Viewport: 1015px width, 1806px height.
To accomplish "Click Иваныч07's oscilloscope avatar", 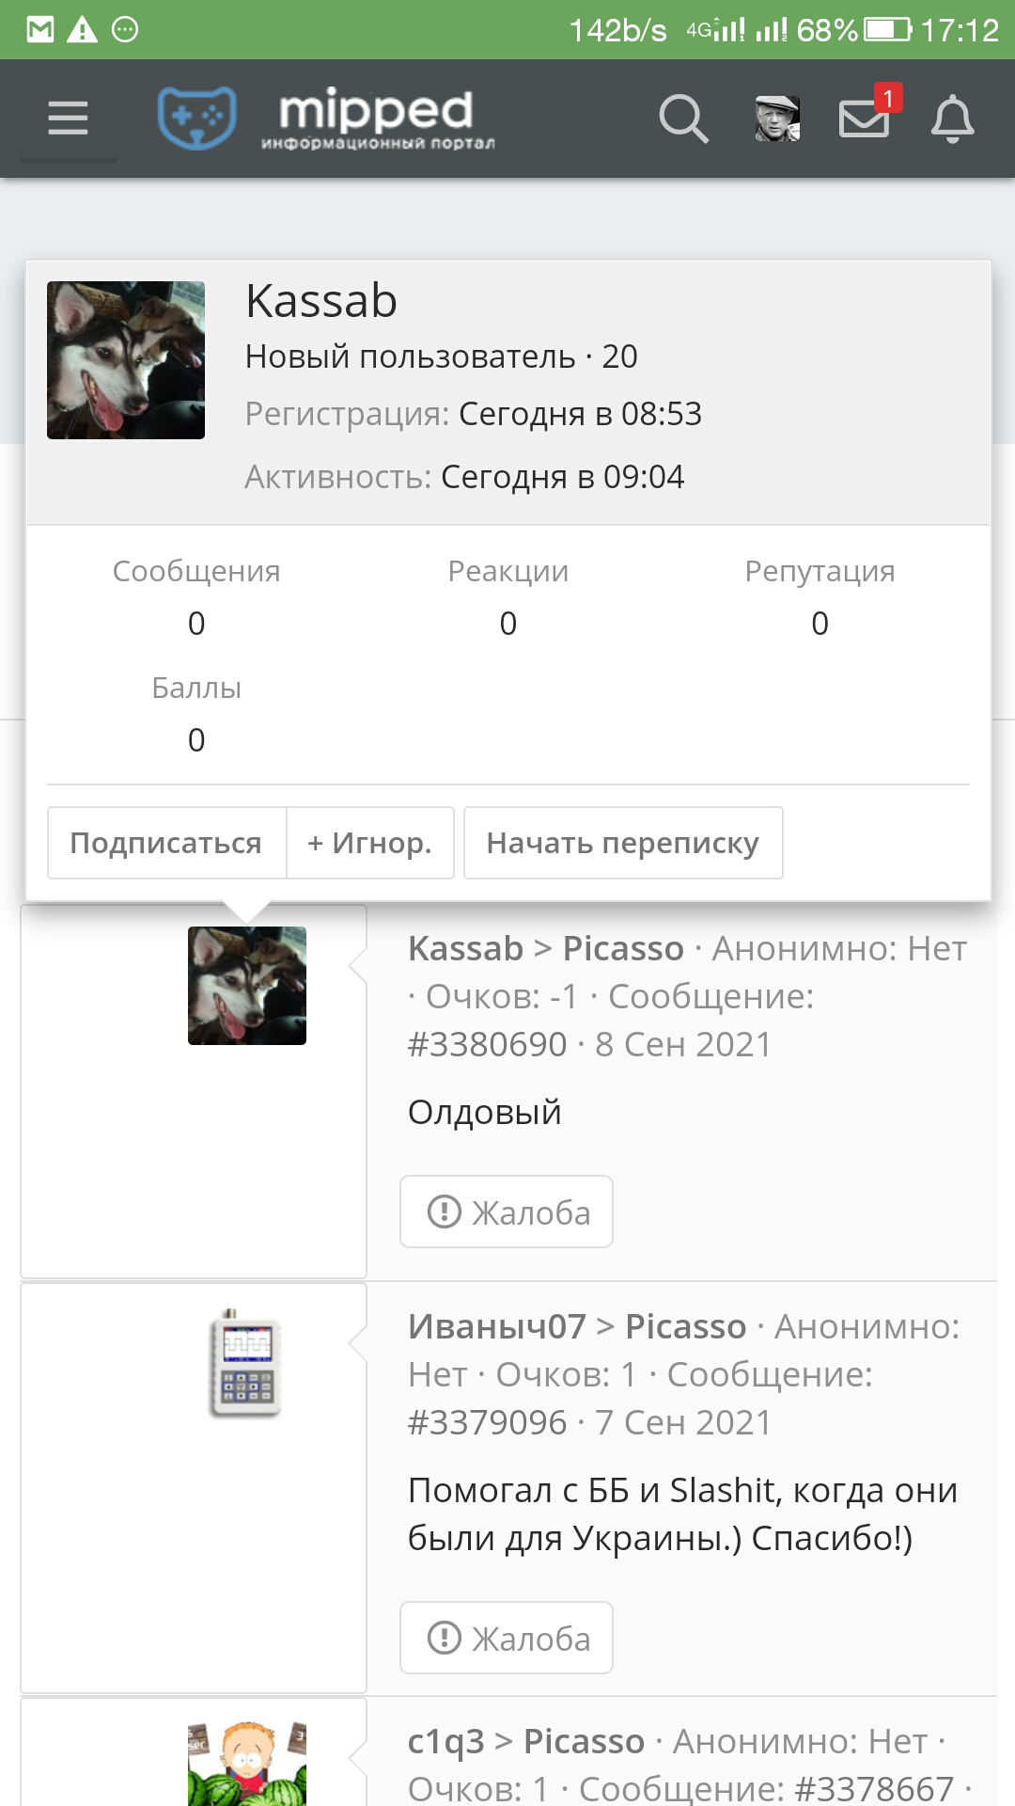I will click(x=245, y=1362).
